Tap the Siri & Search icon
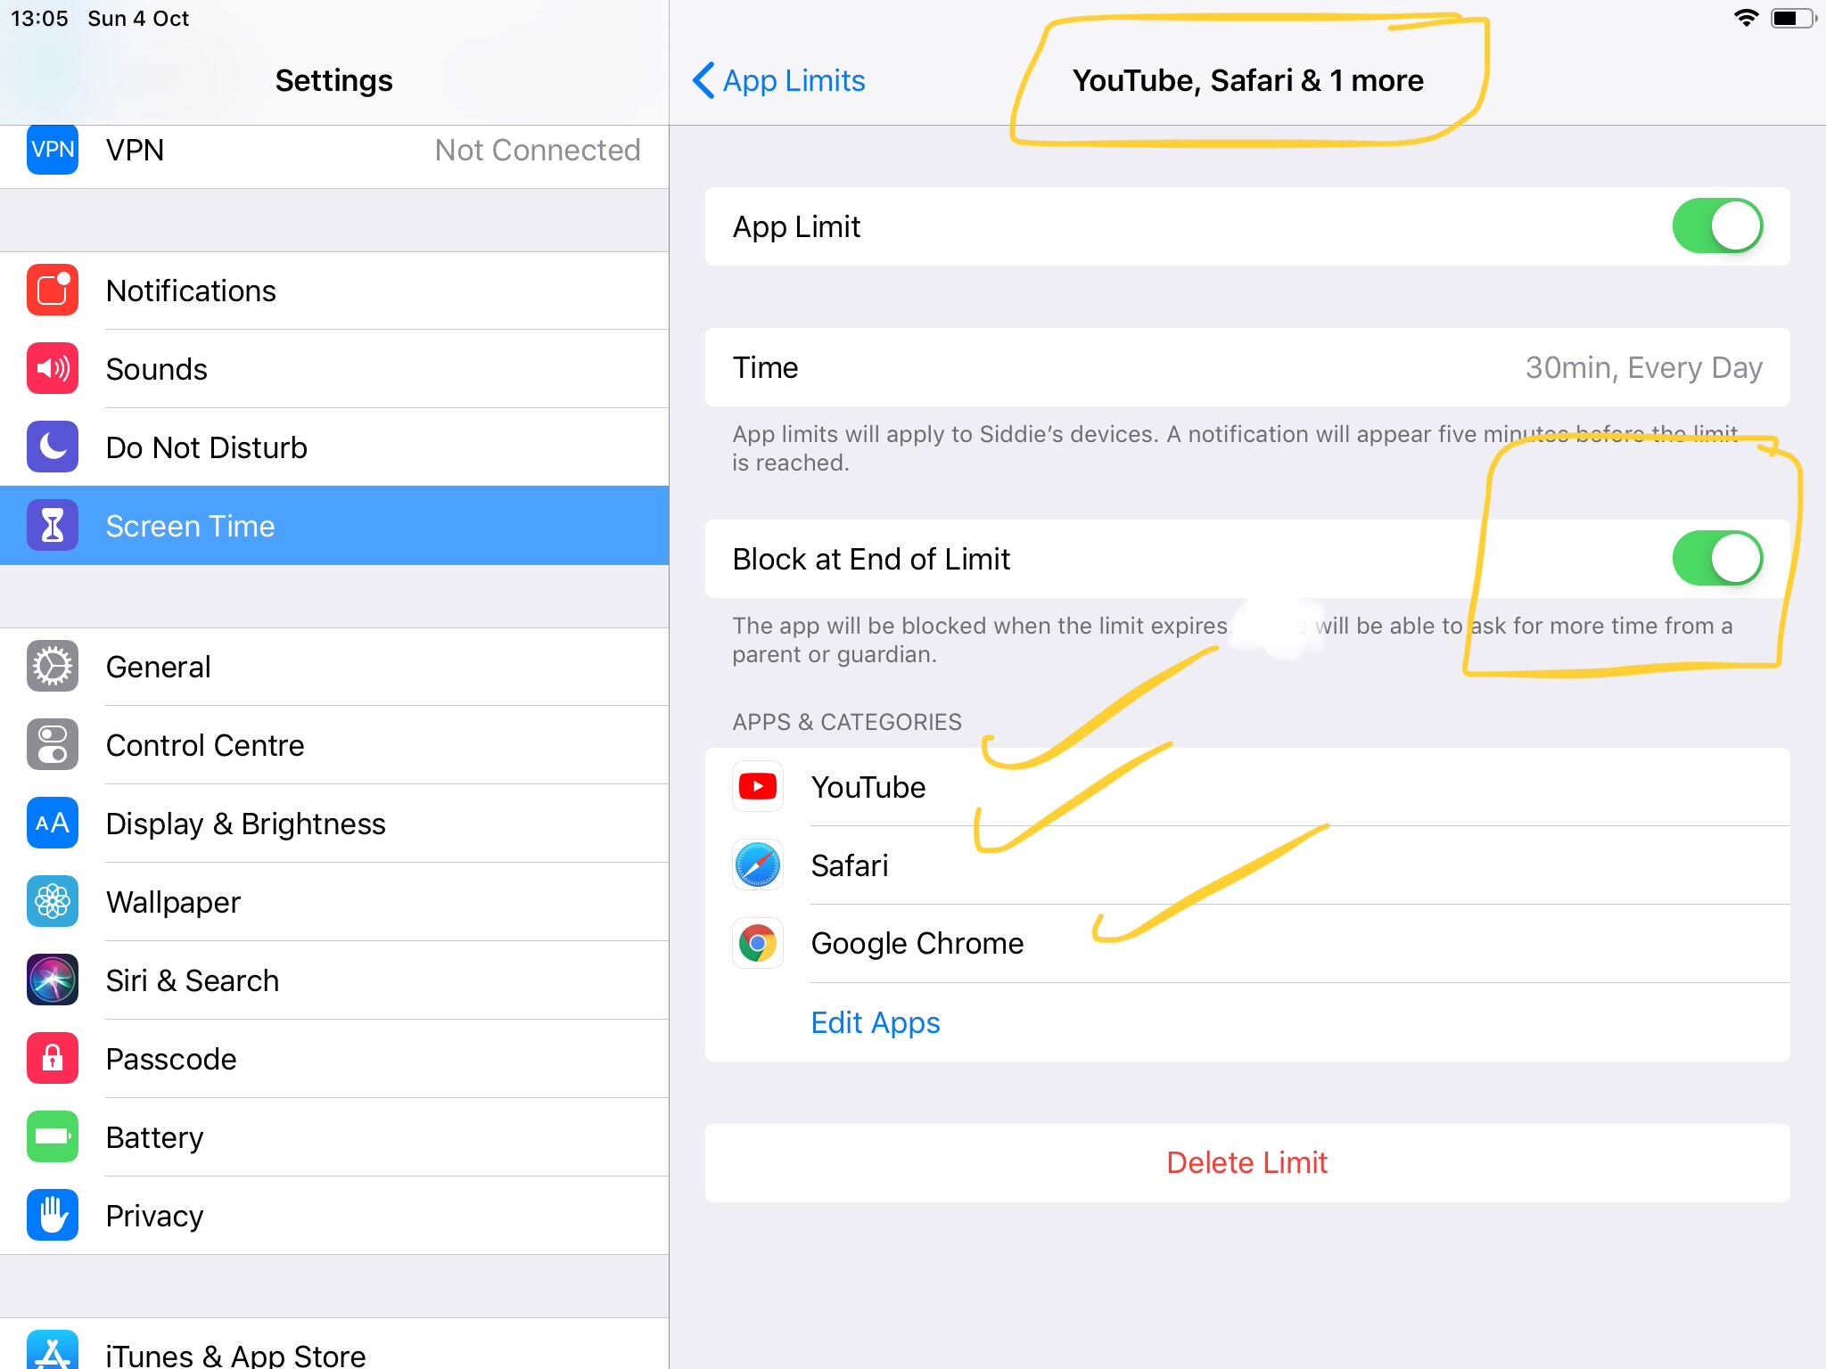Image resolution: width=1826 pixels, height=1369 pixels. pyautogui.click(x=53, y=980)
